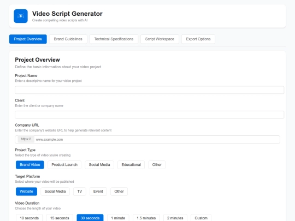Screen dimensions: 295x221
Task: Select Social Media as target platform
Action: pyautogui.click(x=55, y=192)
